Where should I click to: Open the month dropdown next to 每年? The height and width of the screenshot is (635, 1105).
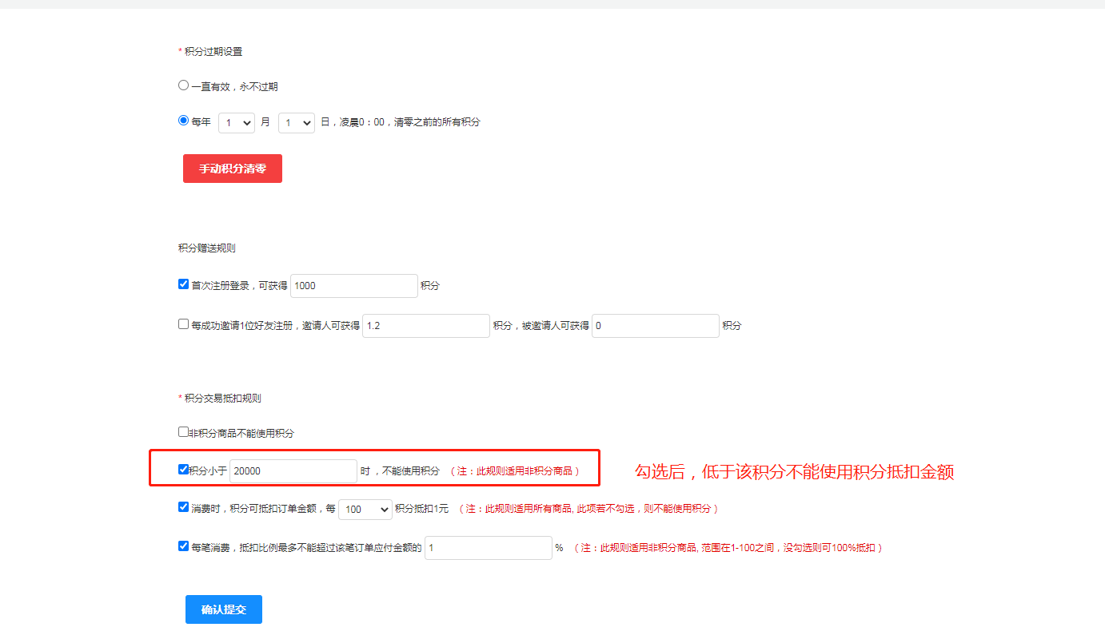point(236,122)
